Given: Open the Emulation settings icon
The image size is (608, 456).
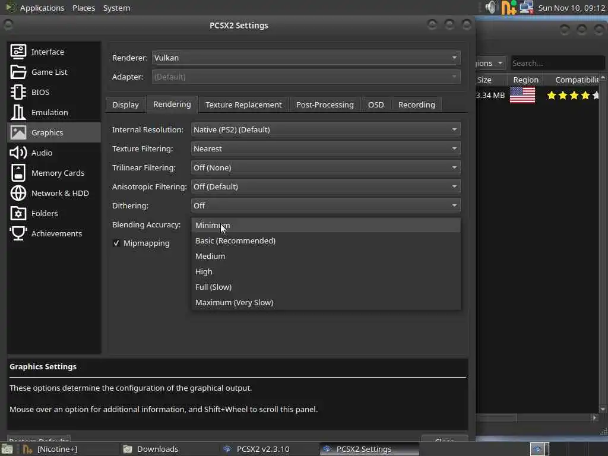Looking at the screenshot, I should [18, 112].
